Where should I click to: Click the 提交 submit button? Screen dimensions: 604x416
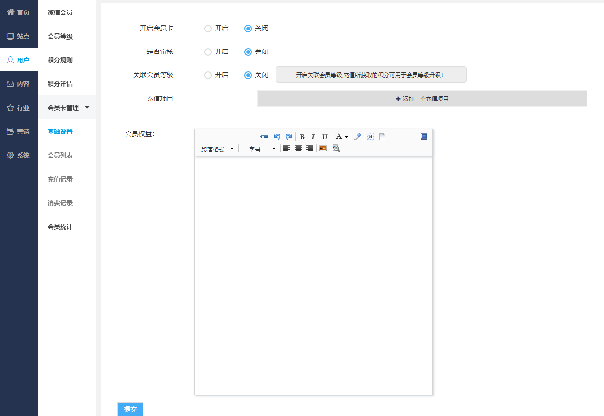point(130,409)
